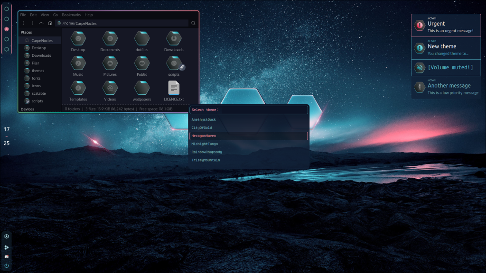The width and height of the screenshot is (486, 273).
Task: Open the Discord icon in side panel
Action: pos(7,256)
